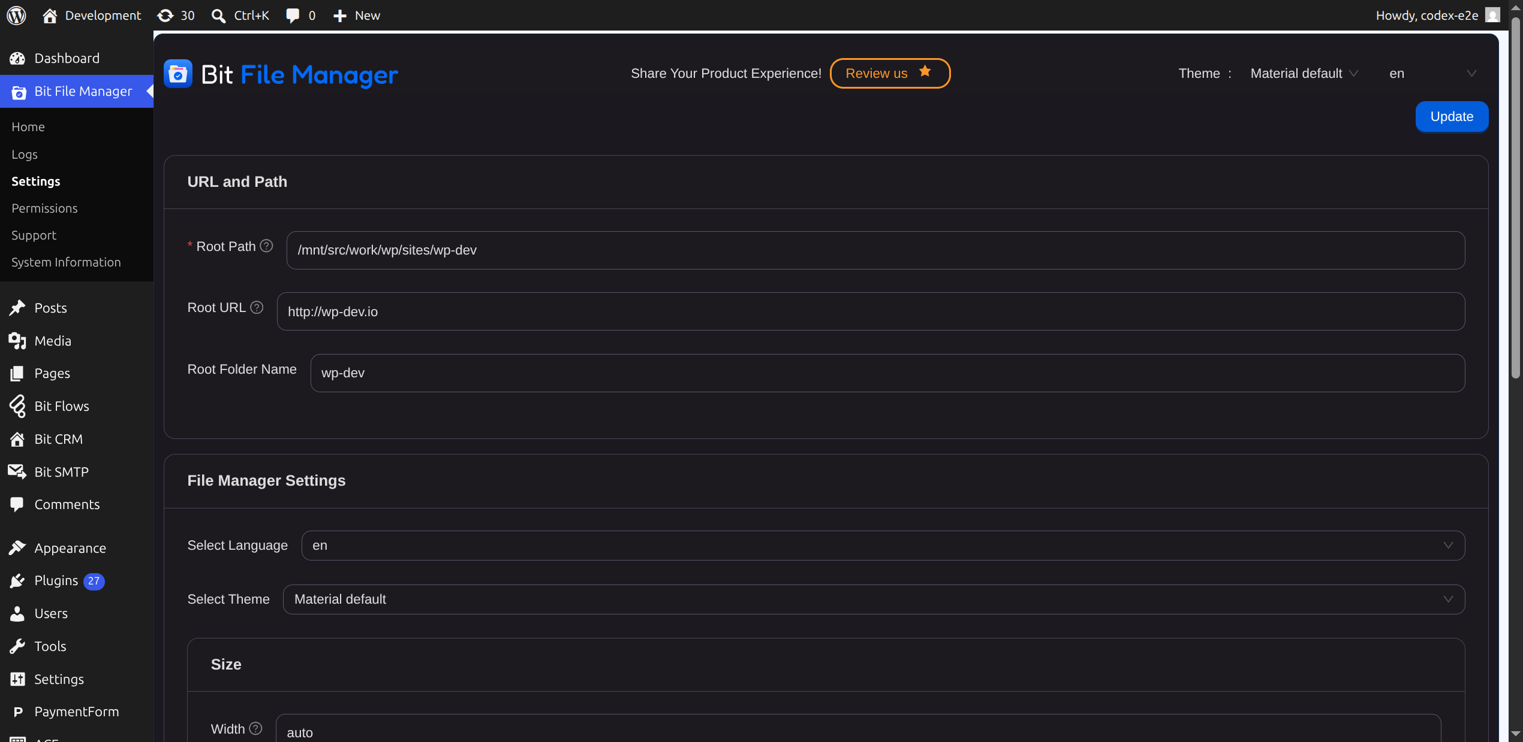1523x742 pixels.
Task: Expand the Select Theme dropdown
Action: pyautogui.click(x=874, y=599)
